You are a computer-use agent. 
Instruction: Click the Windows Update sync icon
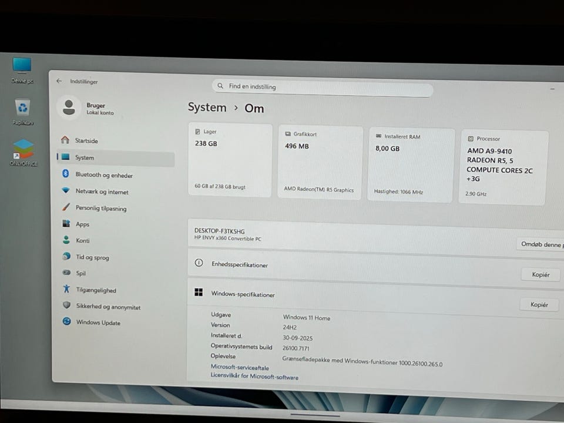pyautogui.click(x=66, y=321)
